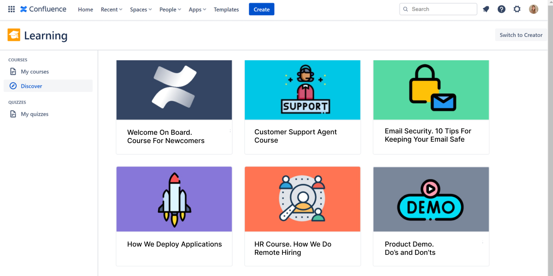Expand the Recent dropdown menu
553x276 pixels.
tap(112, 10)
